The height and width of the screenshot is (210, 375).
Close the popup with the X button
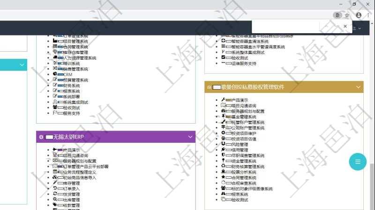click(345, 27)
